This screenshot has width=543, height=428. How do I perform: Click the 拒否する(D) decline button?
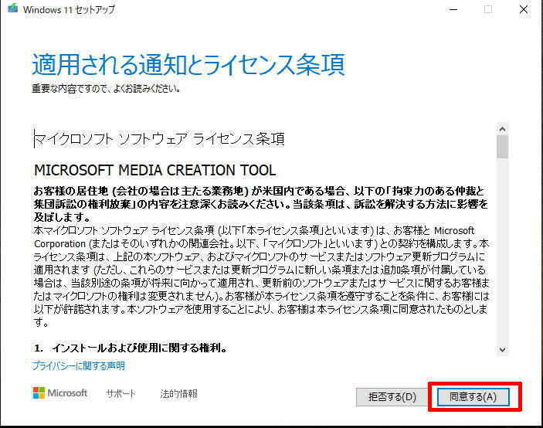392,396
